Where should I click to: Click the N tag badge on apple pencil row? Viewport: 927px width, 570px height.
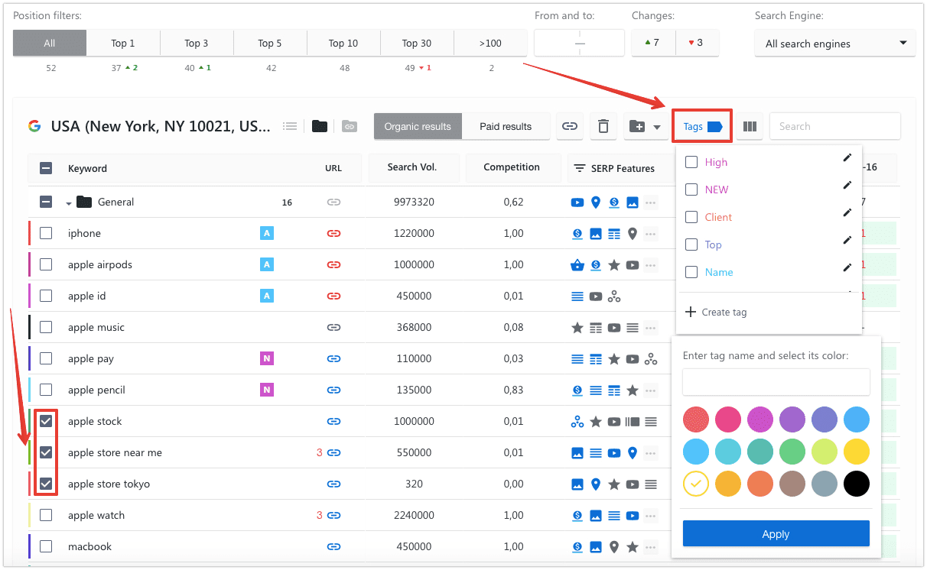coord(267,390)
